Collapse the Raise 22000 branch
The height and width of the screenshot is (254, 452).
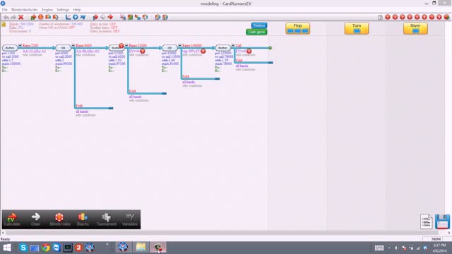point(126,45)
